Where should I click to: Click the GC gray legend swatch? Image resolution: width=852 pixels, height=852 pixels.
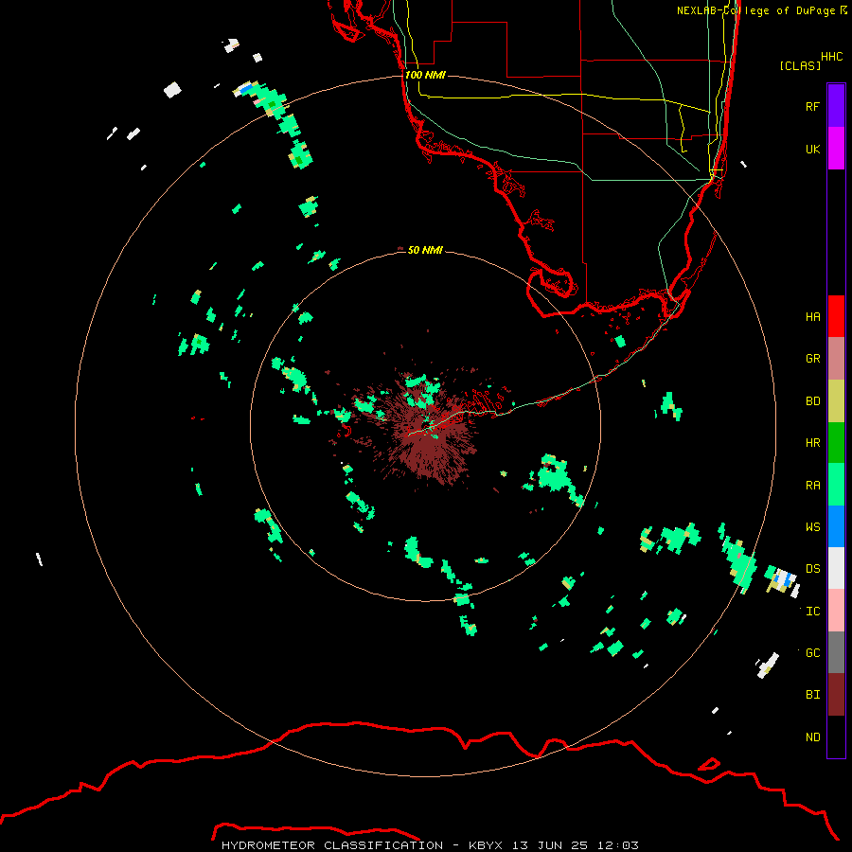click(x=836, y=652)
